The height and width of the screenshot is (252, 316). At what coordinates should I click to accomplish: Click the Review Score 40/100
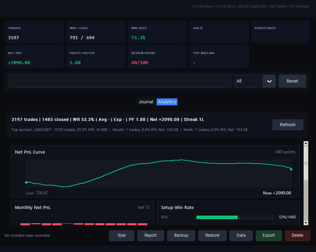tap(140, 63)
